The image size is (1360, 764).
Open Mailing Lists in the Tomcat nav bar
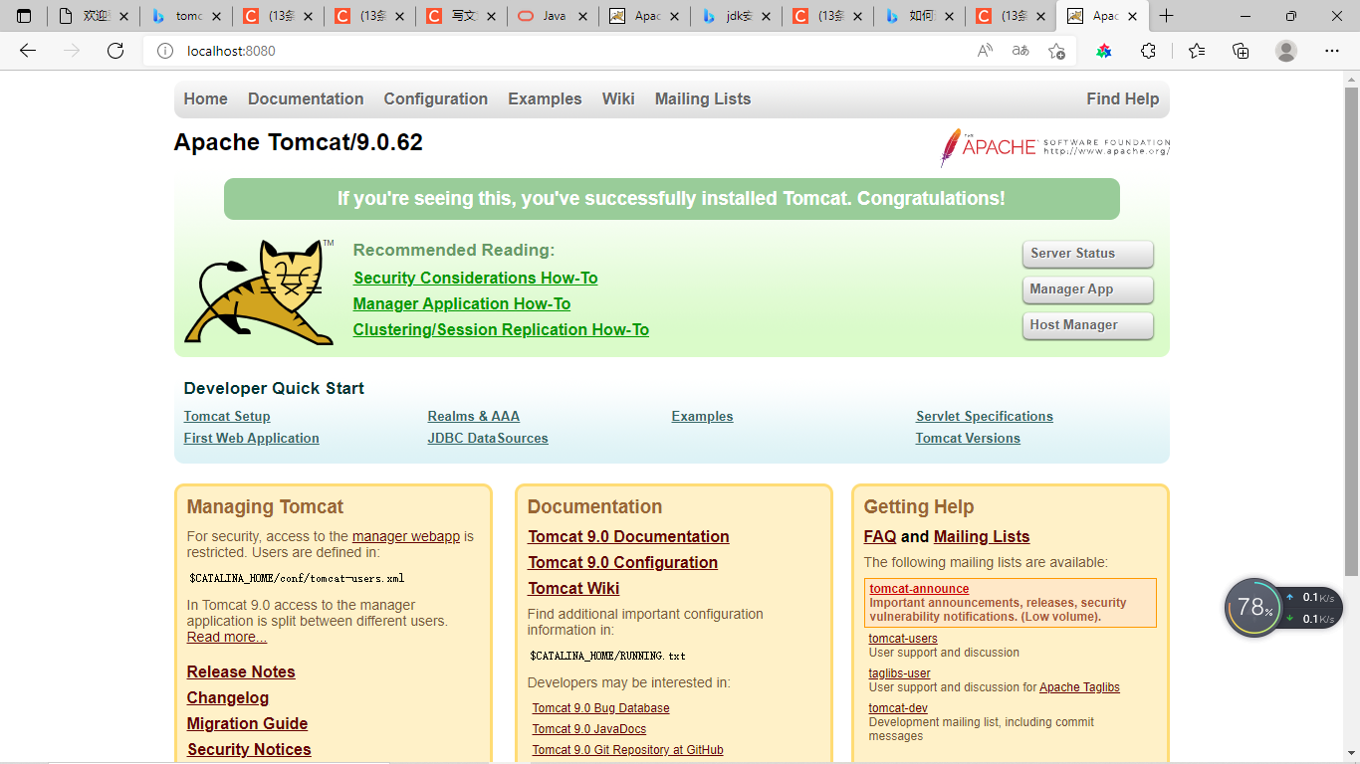[x=703, y=98]
